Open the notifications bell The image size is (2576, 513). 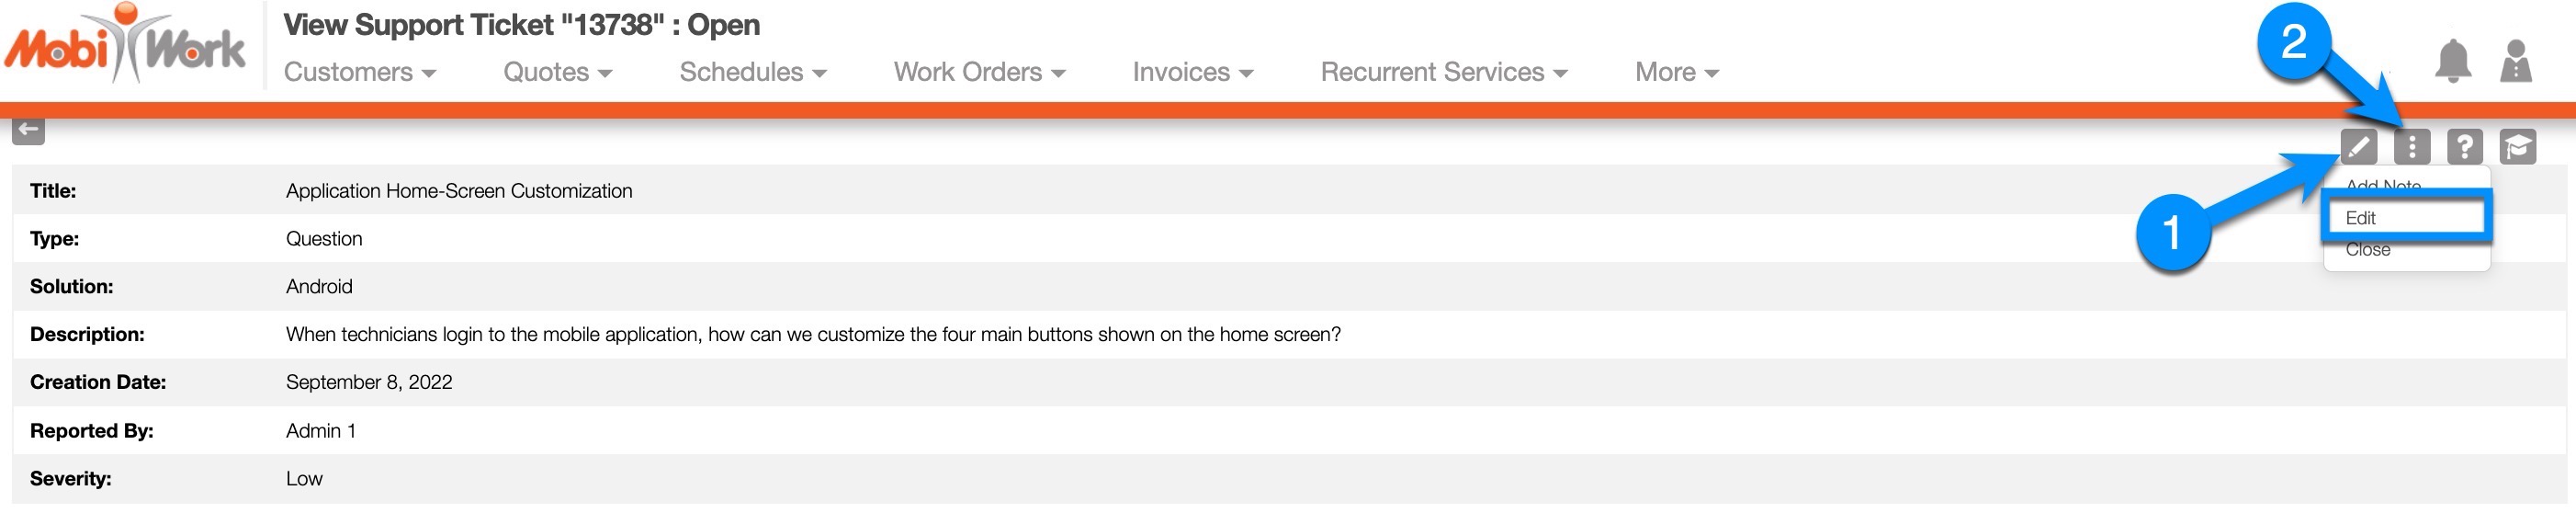tap(2452, 62)
